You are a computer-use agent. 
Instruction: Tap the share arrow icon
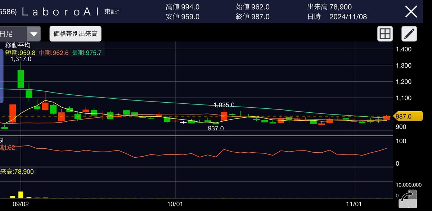pyautogui.click(x=409, y=199)
